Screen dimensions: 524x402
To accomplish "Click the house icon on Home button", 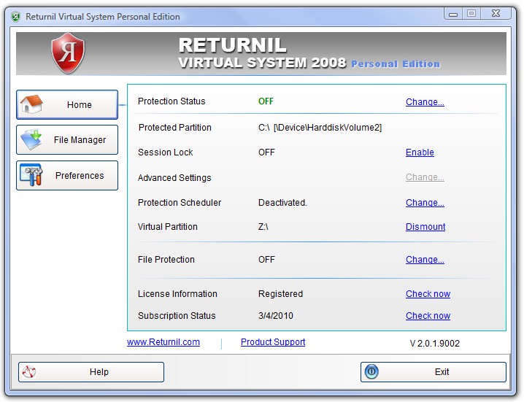I will (31, 104).
